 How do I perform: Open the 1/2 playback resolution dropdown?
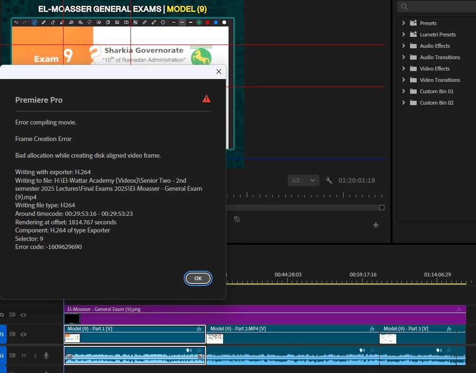pyautogui.click(x=303, y=180)
